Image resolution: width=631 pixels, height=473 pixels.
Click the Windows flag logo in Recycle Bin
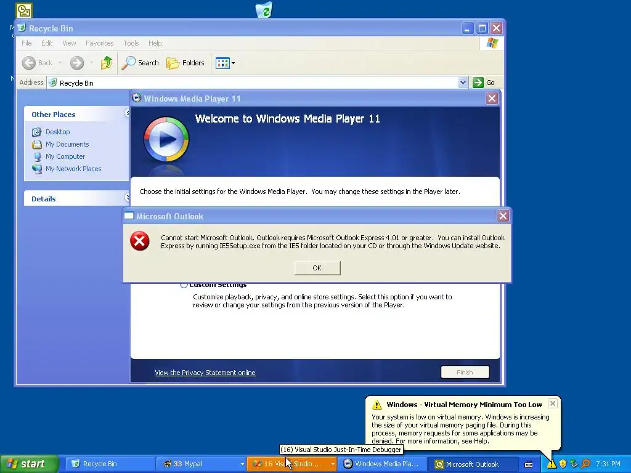click(x=492, y=43)
